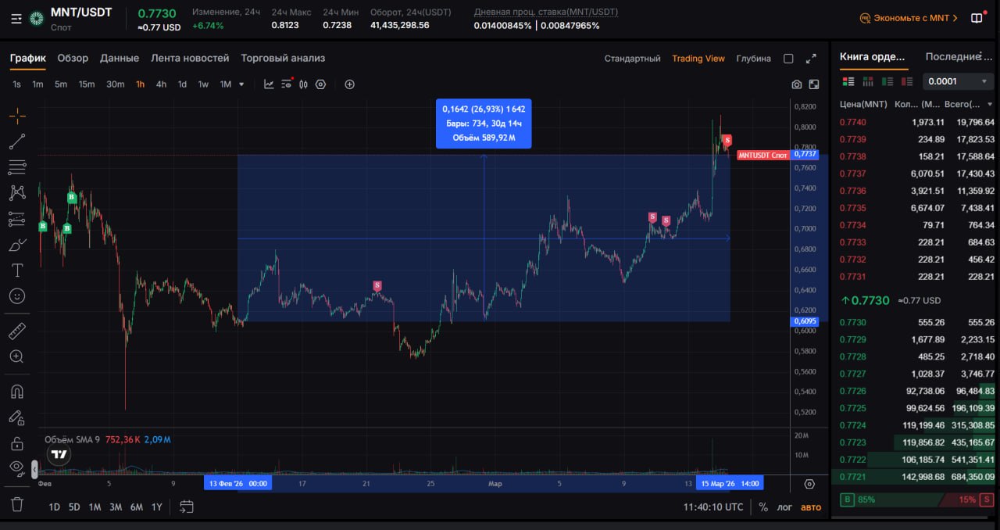
Task: Activate the zoom-in magnifier tool
Action: pyautogui.click(x=17, y=356)
